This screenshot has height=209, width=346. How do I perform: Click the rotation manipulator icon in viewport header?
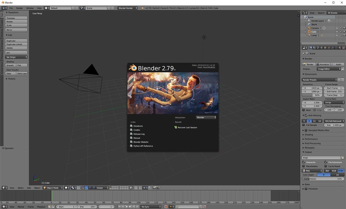coord(90,188)
